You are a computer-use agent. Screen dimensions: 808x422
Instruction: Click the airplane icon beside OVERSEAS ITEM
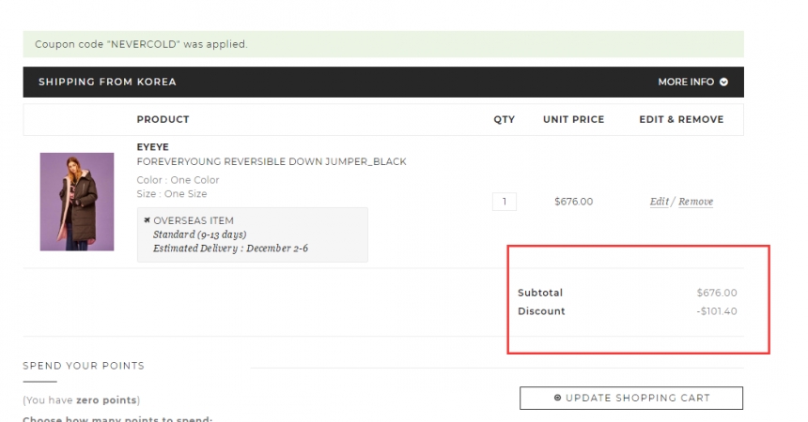tap(147, 220)
